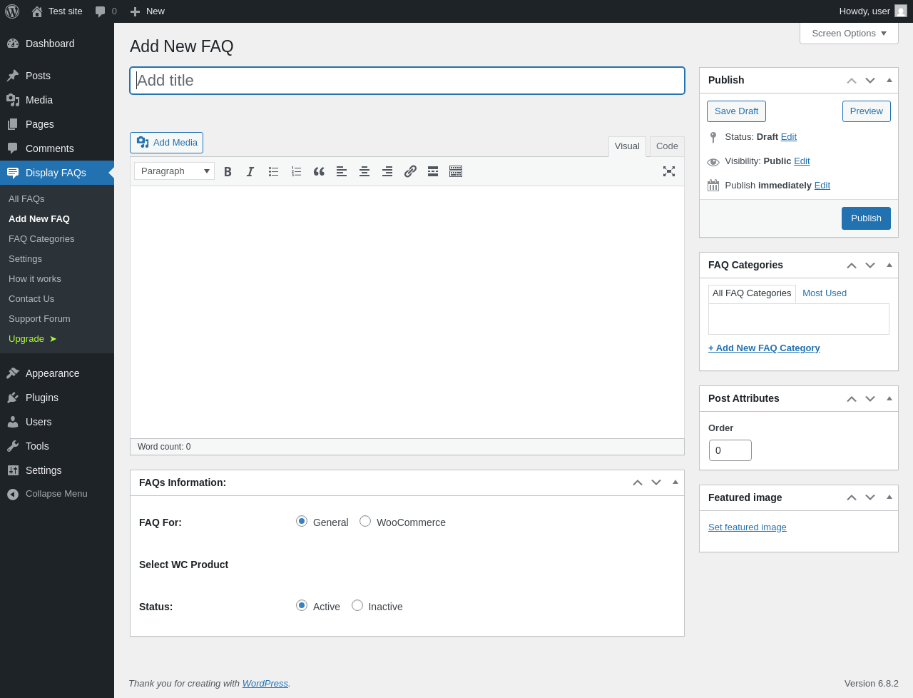This screenshot has width=913, height=698.
Task: Move FAQs Information panel down
Action: (656, 483)
